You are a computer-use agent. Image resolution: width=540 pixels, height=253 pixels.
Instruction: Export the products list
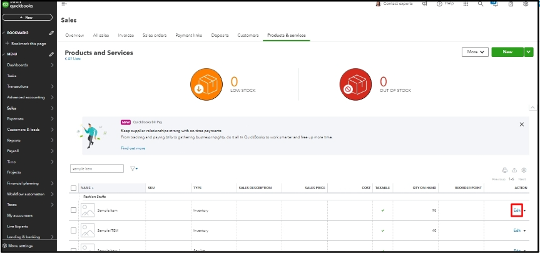coord(514,170)
